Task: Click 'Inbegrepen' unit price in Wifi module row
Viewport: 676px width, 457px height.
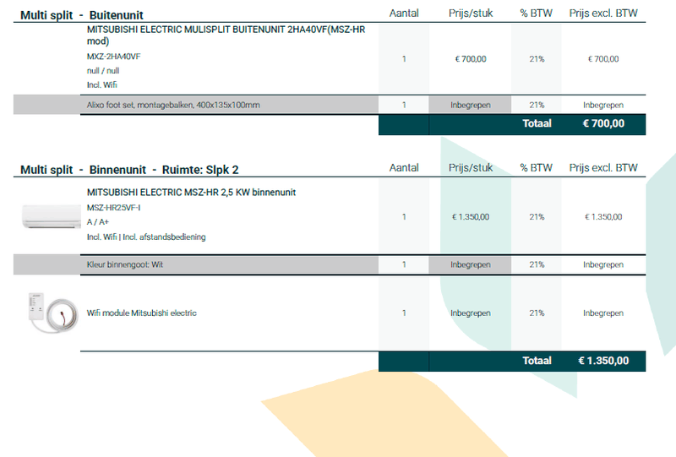Action: 471,313
